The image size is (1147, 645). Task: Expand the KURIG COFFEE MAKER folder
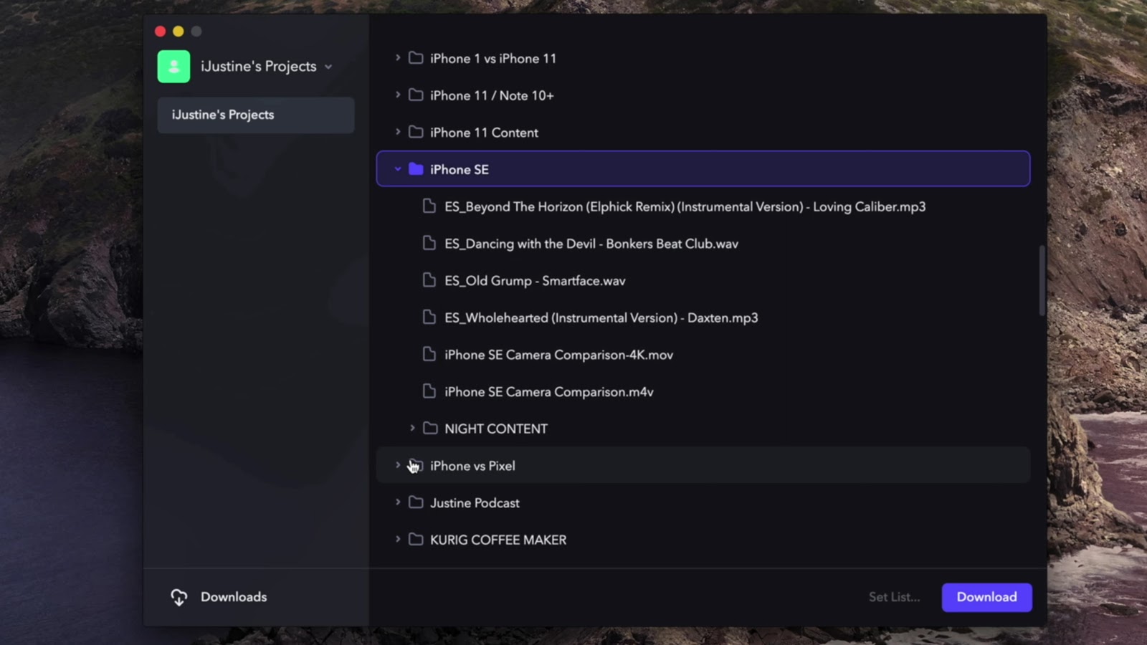pyautogui.click(x=398, y=539)
